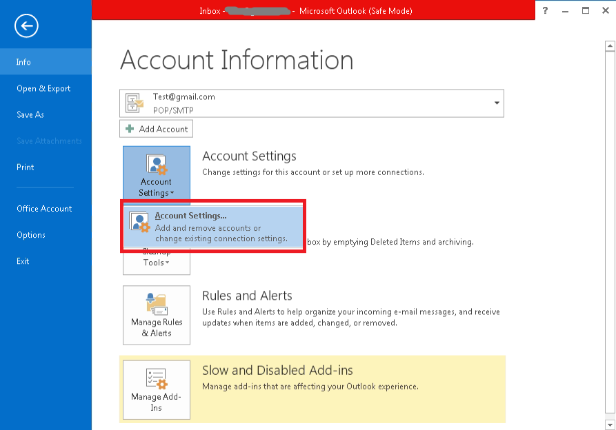Click the Rules and Alerts heading

click(247, 296)
